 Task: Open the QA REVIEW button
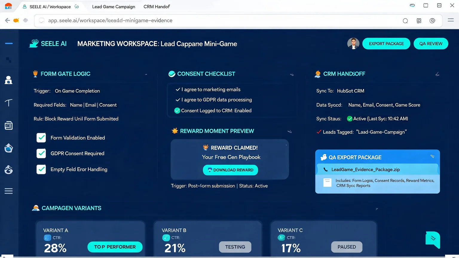pos(431,44)
